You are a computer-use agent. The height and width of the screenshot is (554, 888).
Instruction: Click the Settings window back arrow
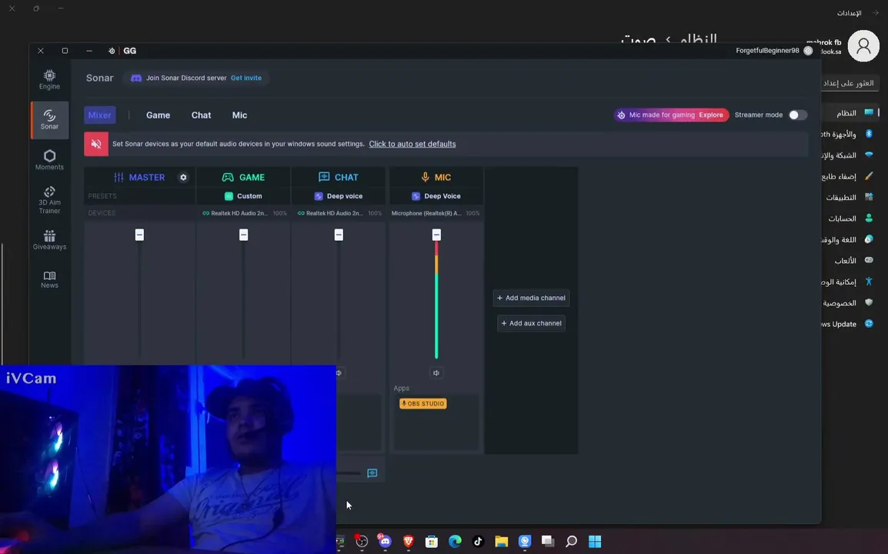tap(876, 12)
